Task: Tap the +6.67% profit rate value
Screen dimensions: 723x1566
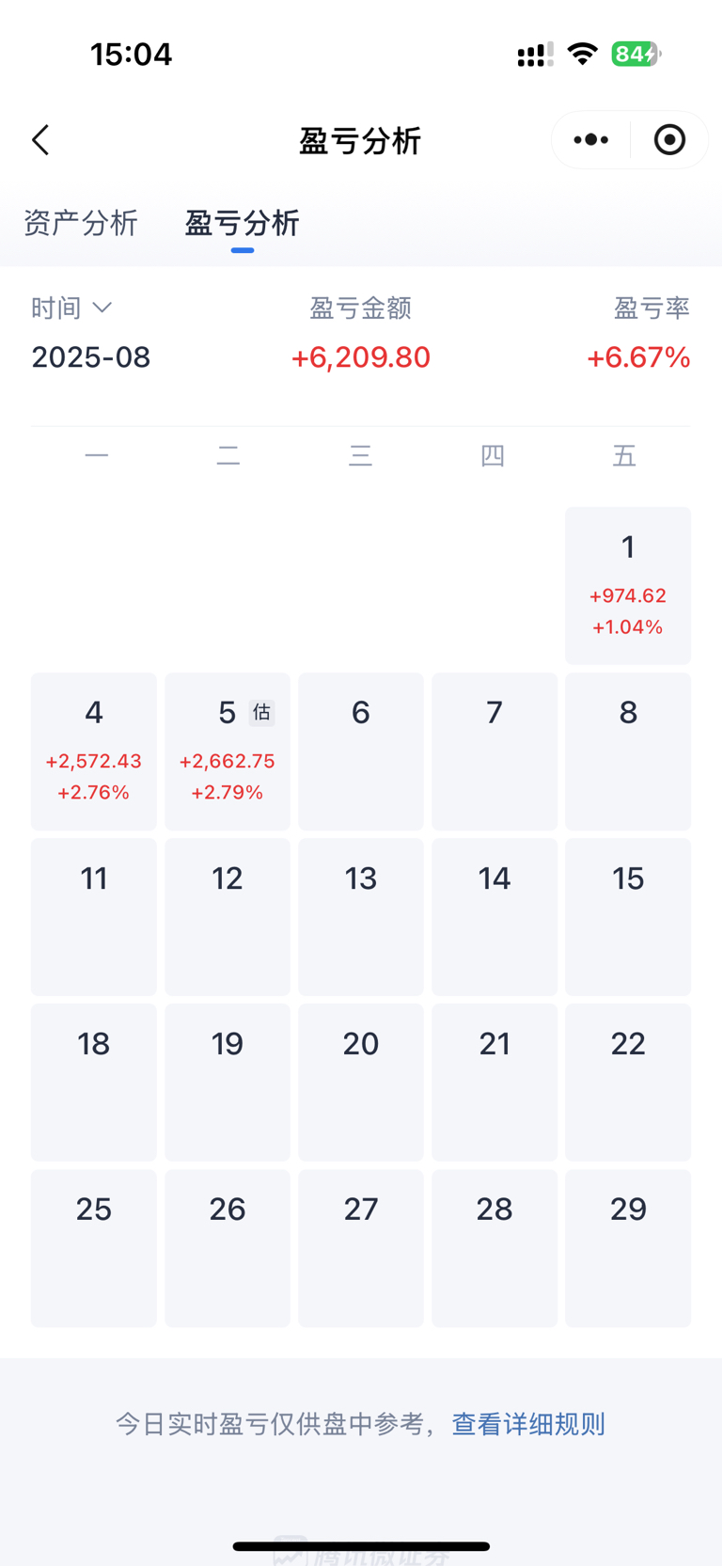Action: pos(638,357)
